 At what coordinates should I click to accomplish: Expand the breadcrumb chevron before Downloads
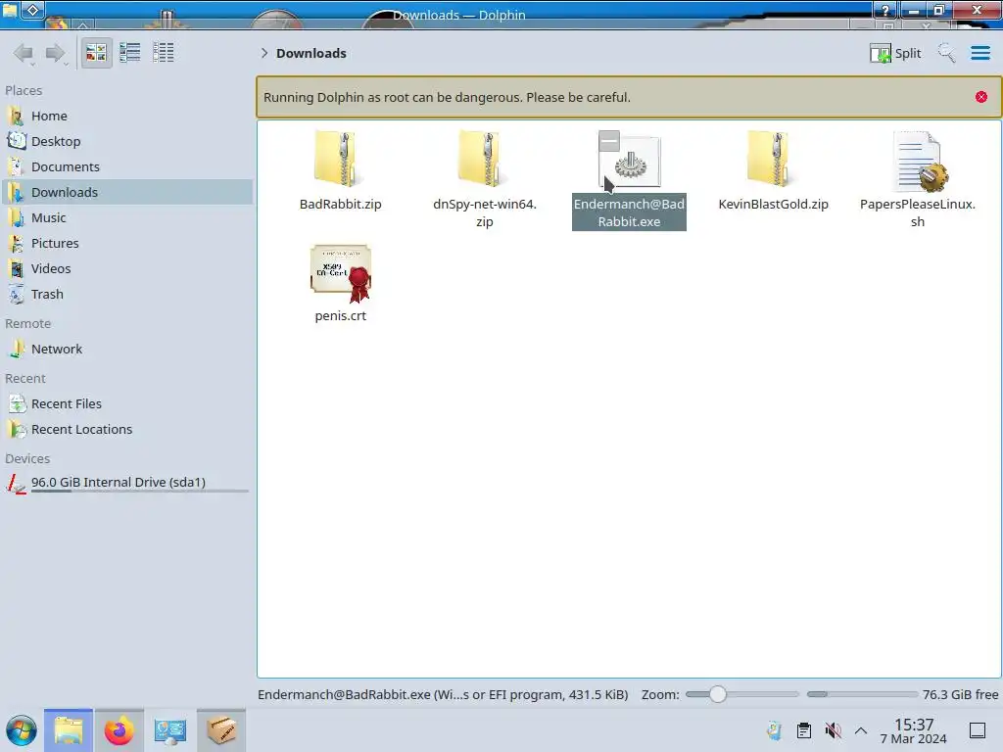[264, 53]
